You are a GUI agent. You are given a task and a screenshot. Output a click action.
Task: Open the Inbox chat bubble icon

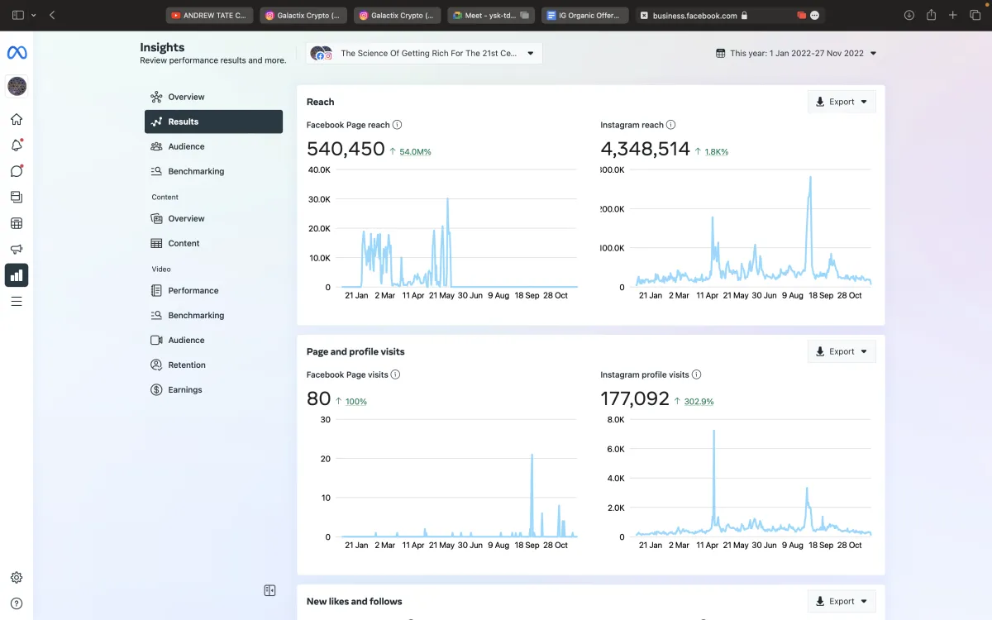(x=17, y=171)
